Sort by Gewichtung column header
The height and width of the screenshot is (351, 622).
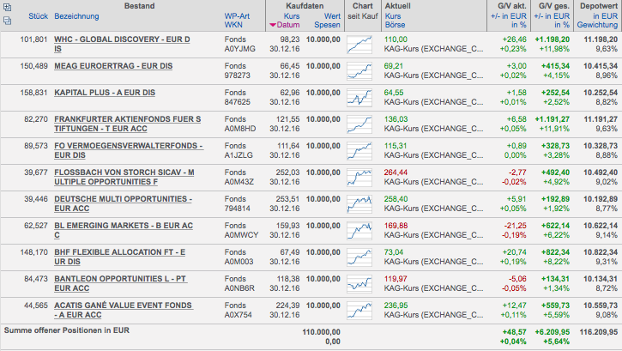coord(597,25)
